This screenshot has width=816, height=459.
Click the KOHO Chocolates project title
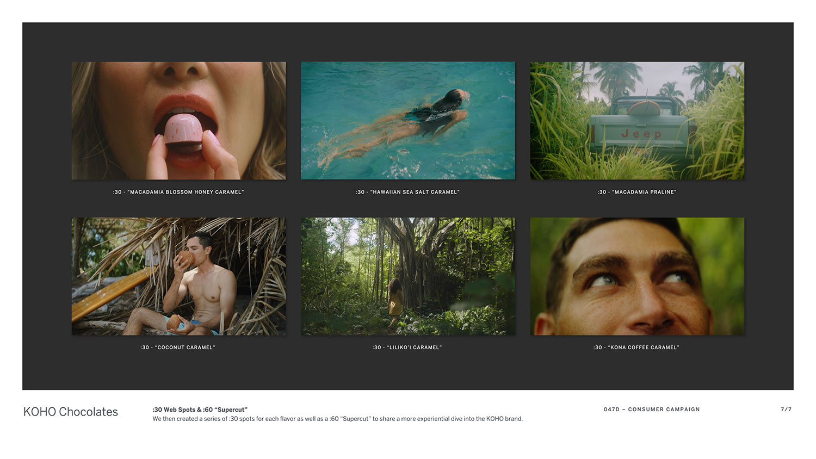[71, 412]
